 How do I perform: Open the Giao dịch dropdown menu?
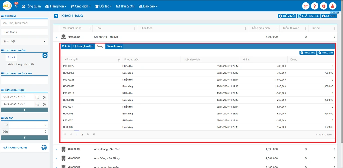[x=81, y=6]
